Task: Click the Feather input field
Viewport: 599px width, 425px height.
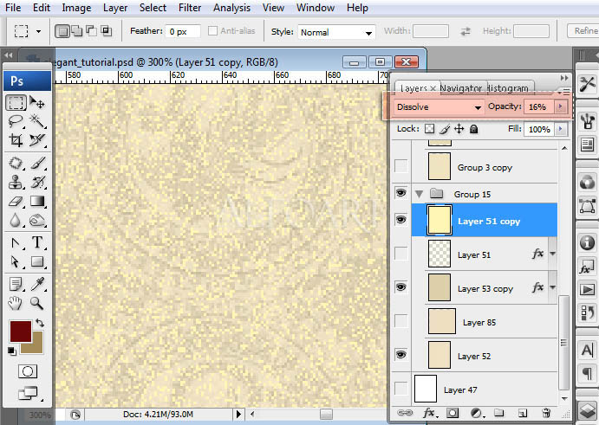Action: 184,31
